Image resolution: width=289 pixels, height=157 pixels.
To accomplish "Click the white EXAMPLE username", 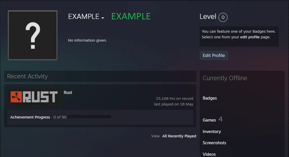I will 84,16.
